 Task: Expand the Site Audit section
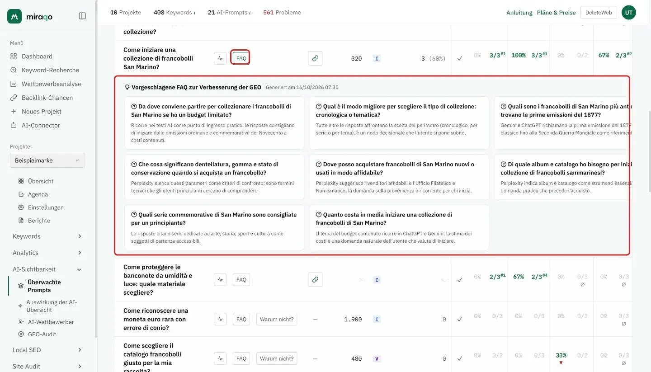tap(47, 367)
